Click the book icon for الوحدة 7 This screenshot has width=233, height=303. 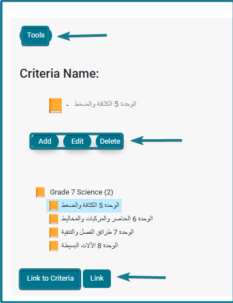[54, 232]
